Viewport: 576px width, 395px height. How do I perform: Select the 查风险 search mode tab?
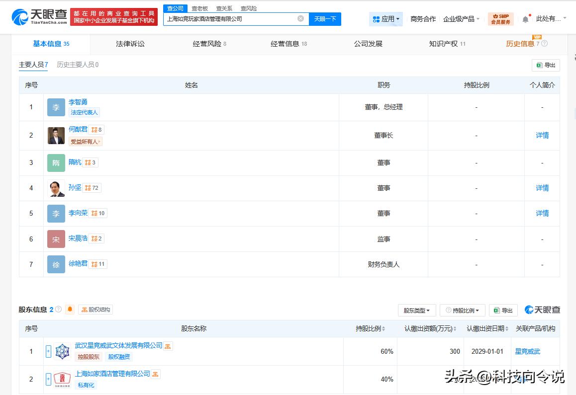[249, 8]
